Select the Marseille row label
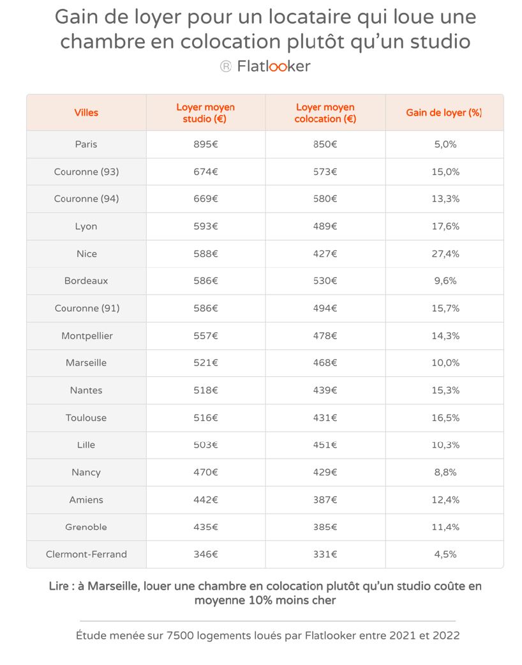Screen dimensions: 522x665 coord(86,363)
